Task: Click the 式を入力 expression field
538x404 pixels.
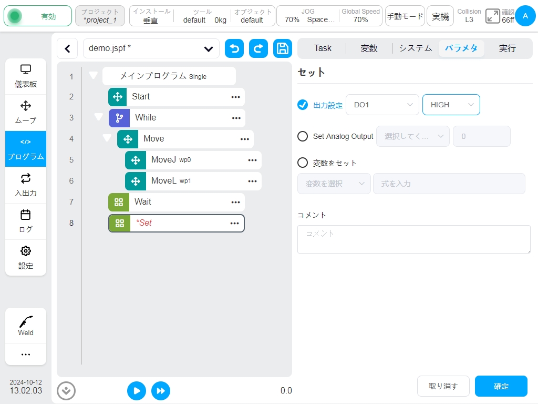Action: pyautogui.click(x=449, y=184)
